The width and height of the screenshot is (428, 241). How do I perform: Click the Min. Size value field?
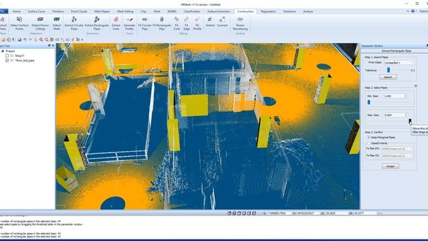coord(393,96)
